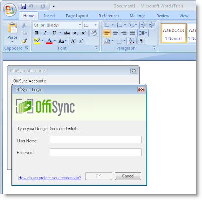Increase paragraph indent
This screenshot has width=202, height=200.
click(152, 25)
